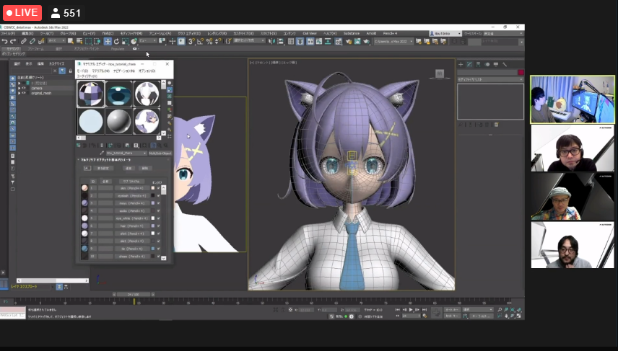The width and height of the screenshot is (618, 351).
Task: Select the Populate ribbon tab
Action: click(x=118, y=49)
